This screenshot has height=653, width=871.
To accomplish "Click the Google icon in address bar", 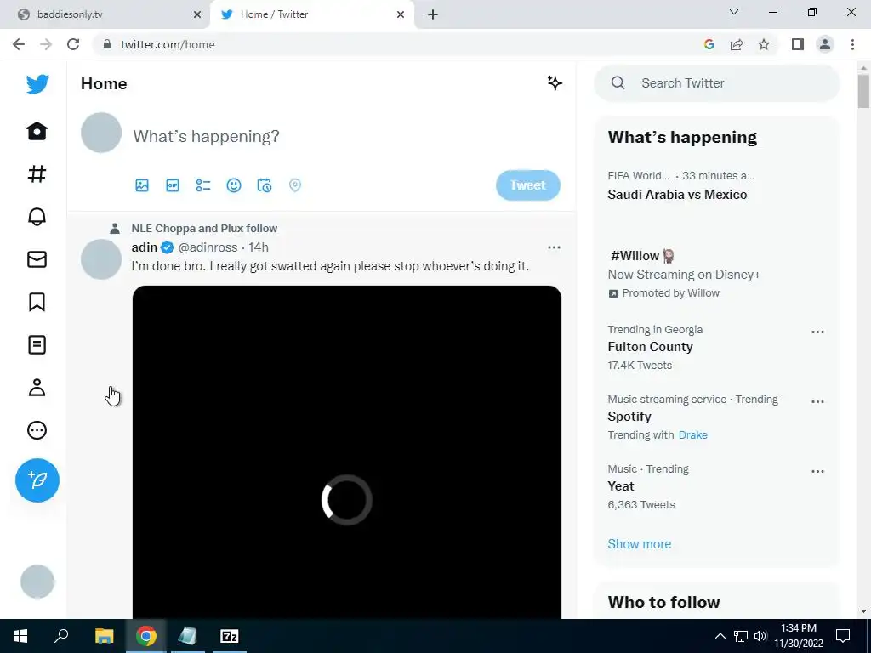I will 709,45.
